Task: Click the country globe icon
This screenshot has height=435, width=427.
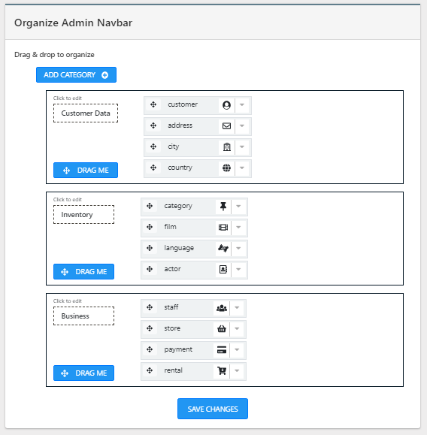Action: 226,168
